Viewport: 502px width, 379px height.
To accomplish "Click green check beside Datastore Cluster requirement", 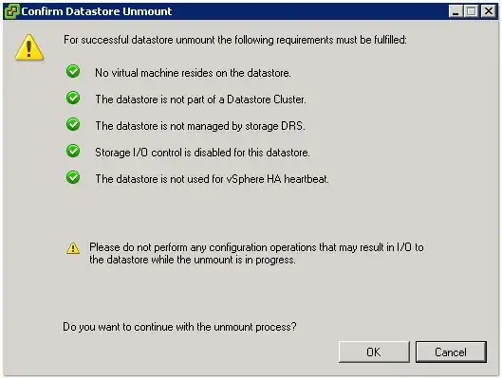I will tap(73, 98).
